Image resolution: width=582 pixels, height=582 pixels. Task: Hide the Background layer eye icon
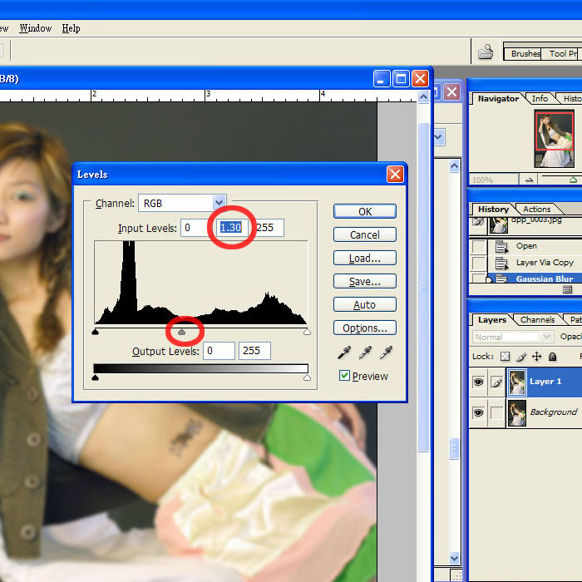(x=478, y=412)
